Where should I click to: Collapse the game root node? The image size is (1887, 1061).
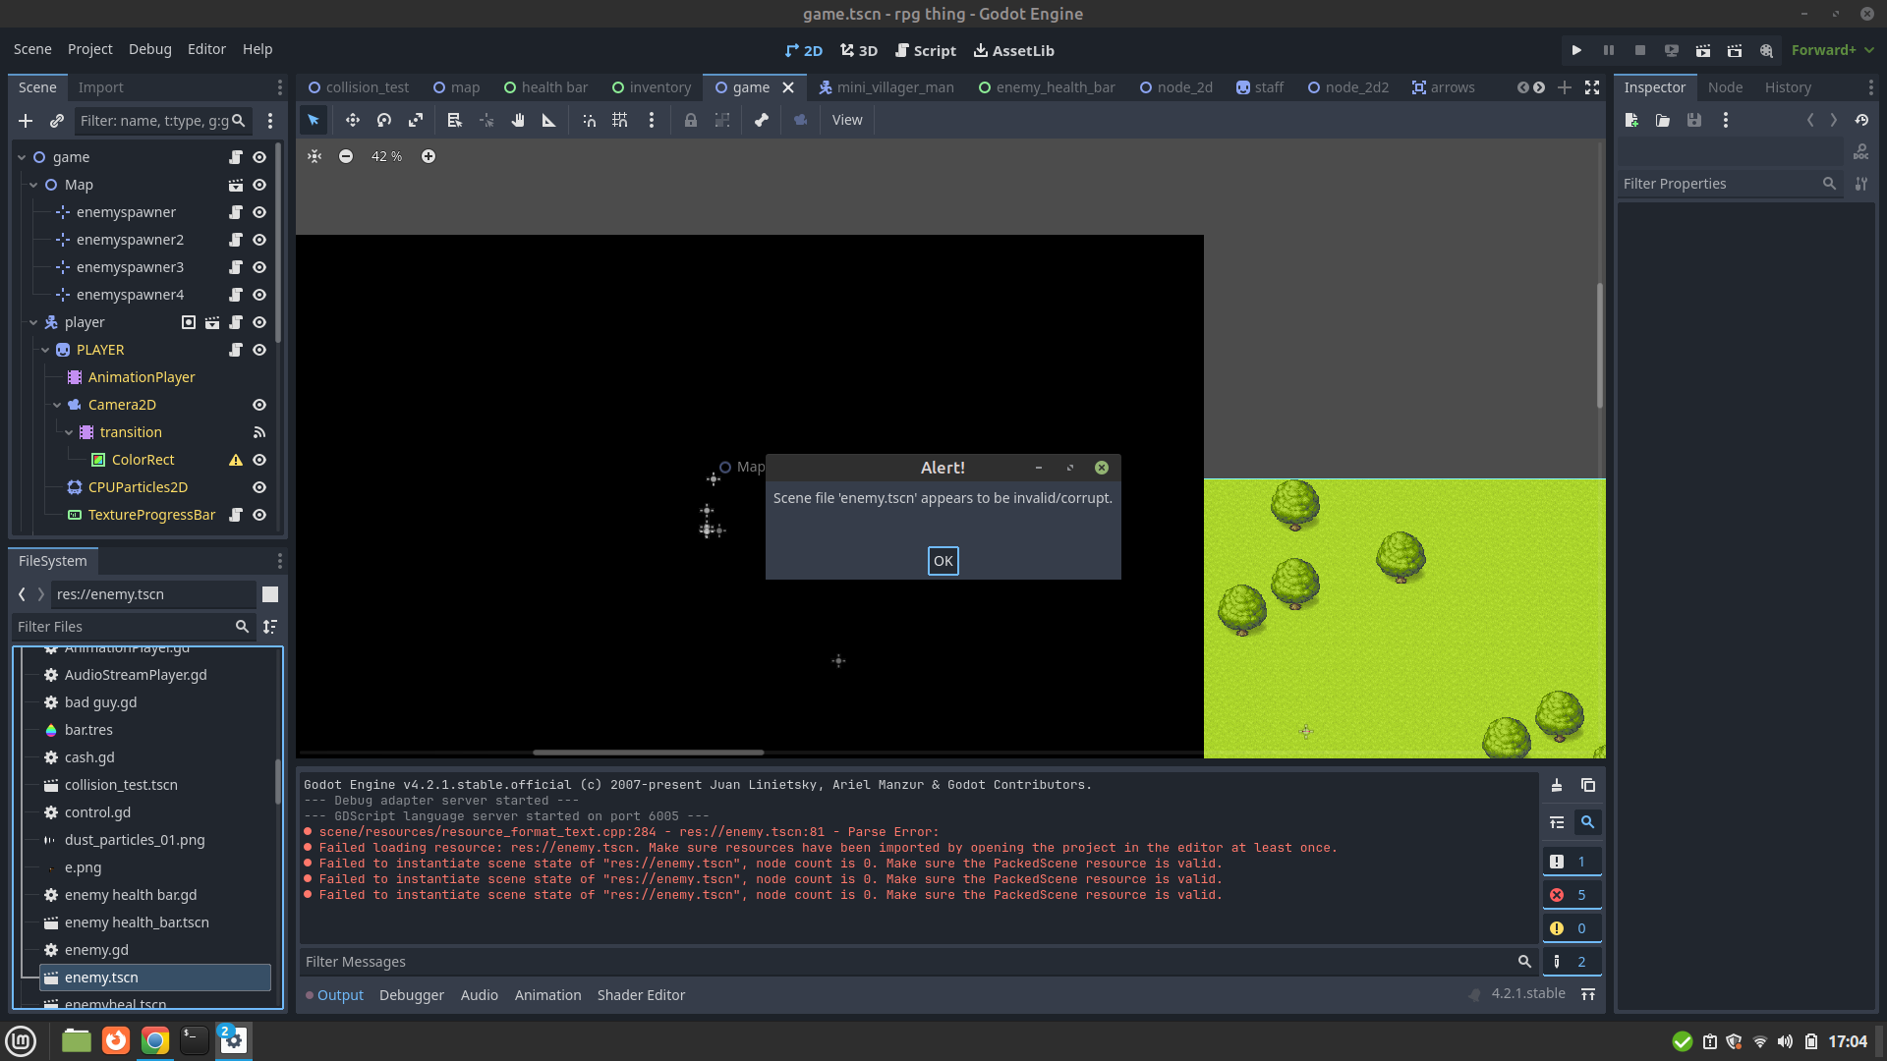click(x=22, y=157)
